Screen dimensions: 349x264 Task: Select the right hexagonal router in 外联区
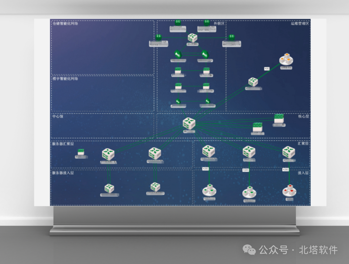tap(205, 54)
